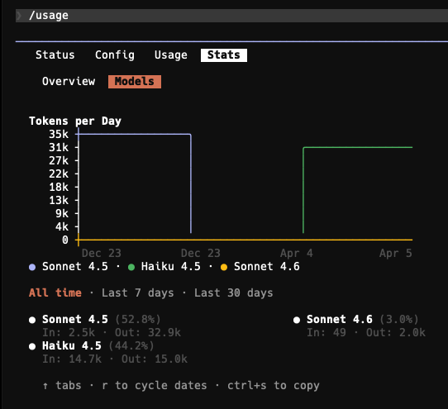448x409 pixels.
Task: Click the Apr 4 x-axis date label
Action: (297, 253)
